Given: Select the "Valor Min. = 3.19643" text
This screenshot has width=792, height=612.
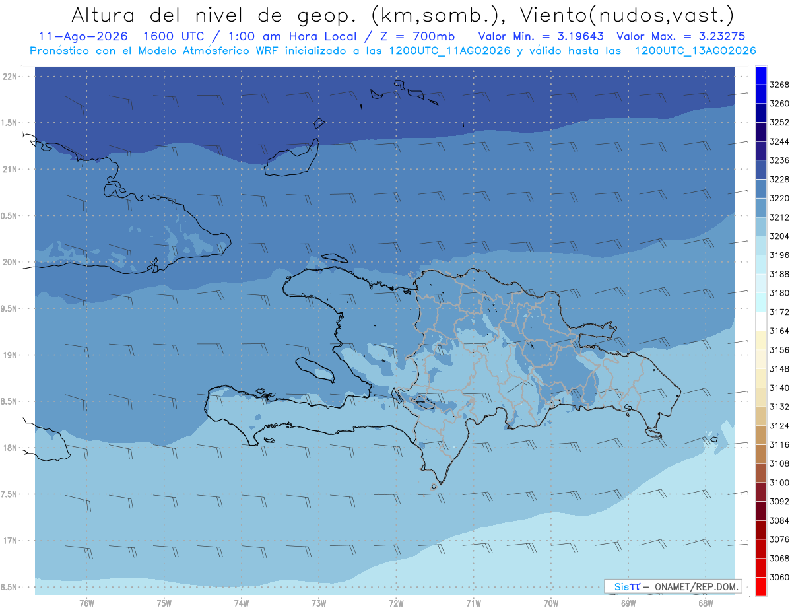Looking at the screenshot, I should [543, 36].
